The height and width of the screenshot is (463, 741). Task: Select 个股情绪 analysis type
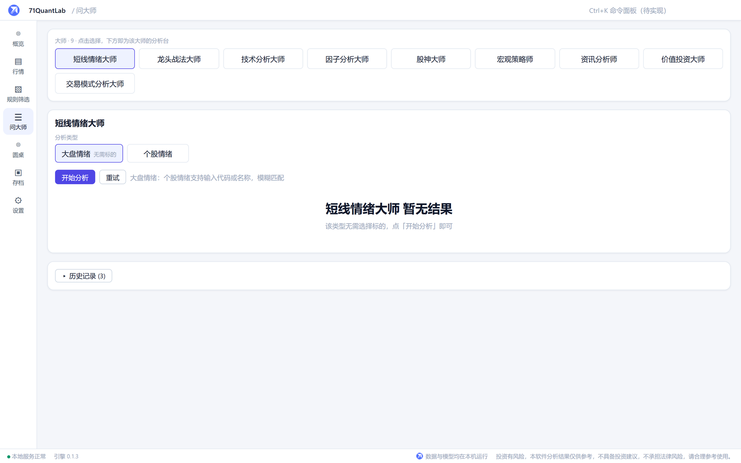(158, 153)
